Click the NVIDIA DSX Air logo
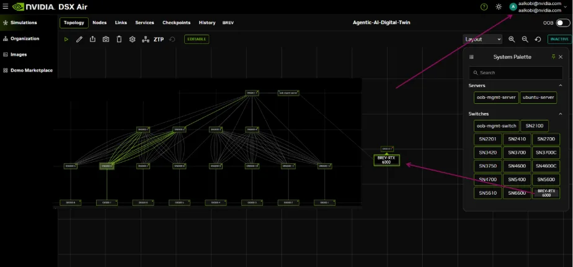 coord(50,7)
